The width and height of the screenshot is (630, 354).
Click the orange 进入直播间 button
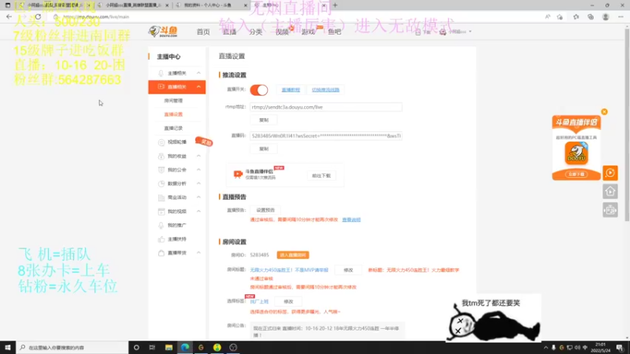pyautogui.click(x=293, y=255)
